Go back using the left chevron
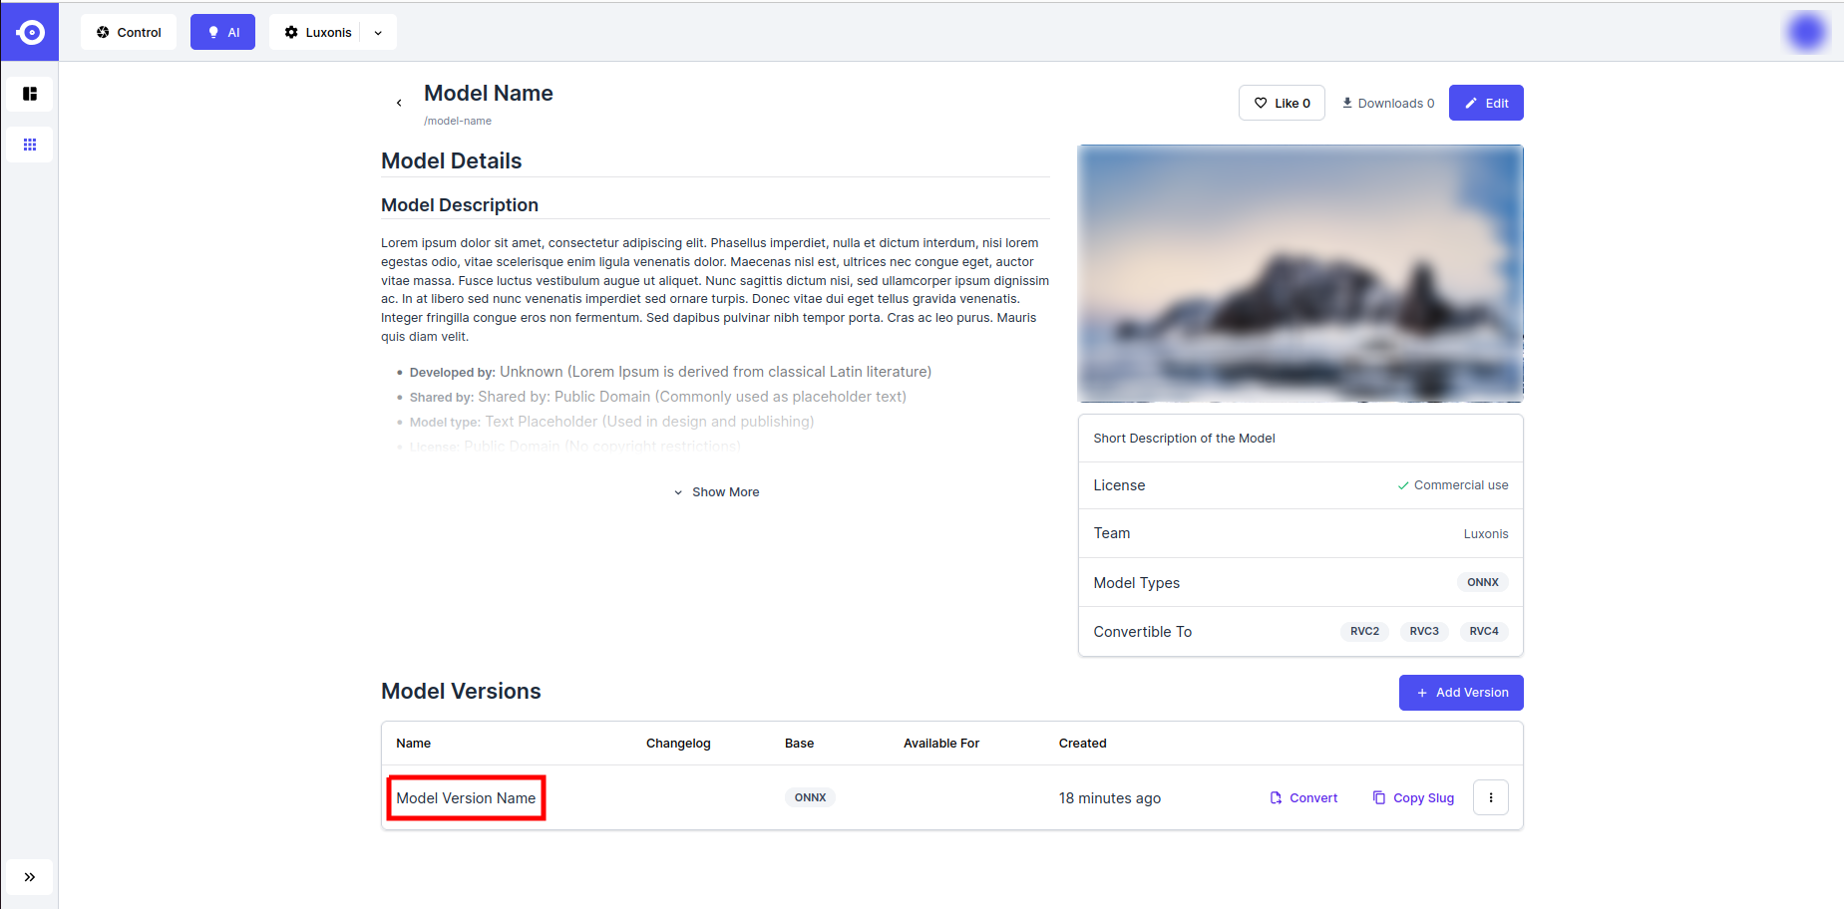This screenshot has width=1844, height=909. click(399, 103)
